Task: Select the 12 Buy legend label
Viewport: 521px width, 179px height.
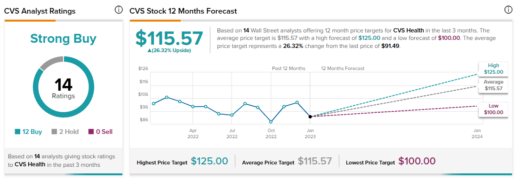Action: (32, 132)
